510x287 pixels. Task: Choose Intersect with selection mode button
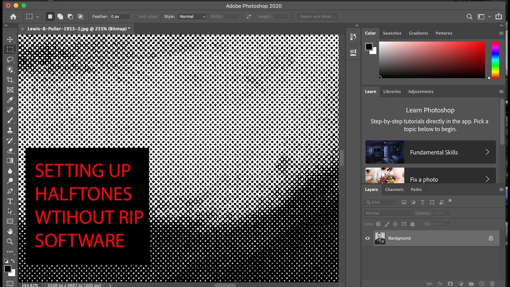80,16
